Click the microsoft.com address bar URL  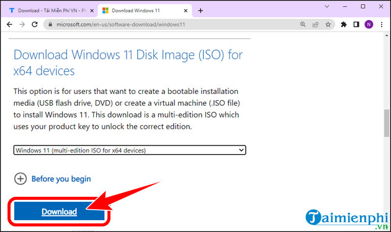120,24
